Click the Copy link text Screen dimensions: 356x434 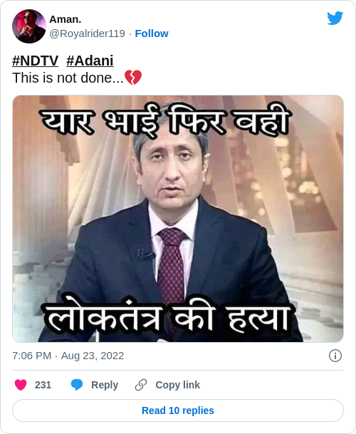pos(177,385)
